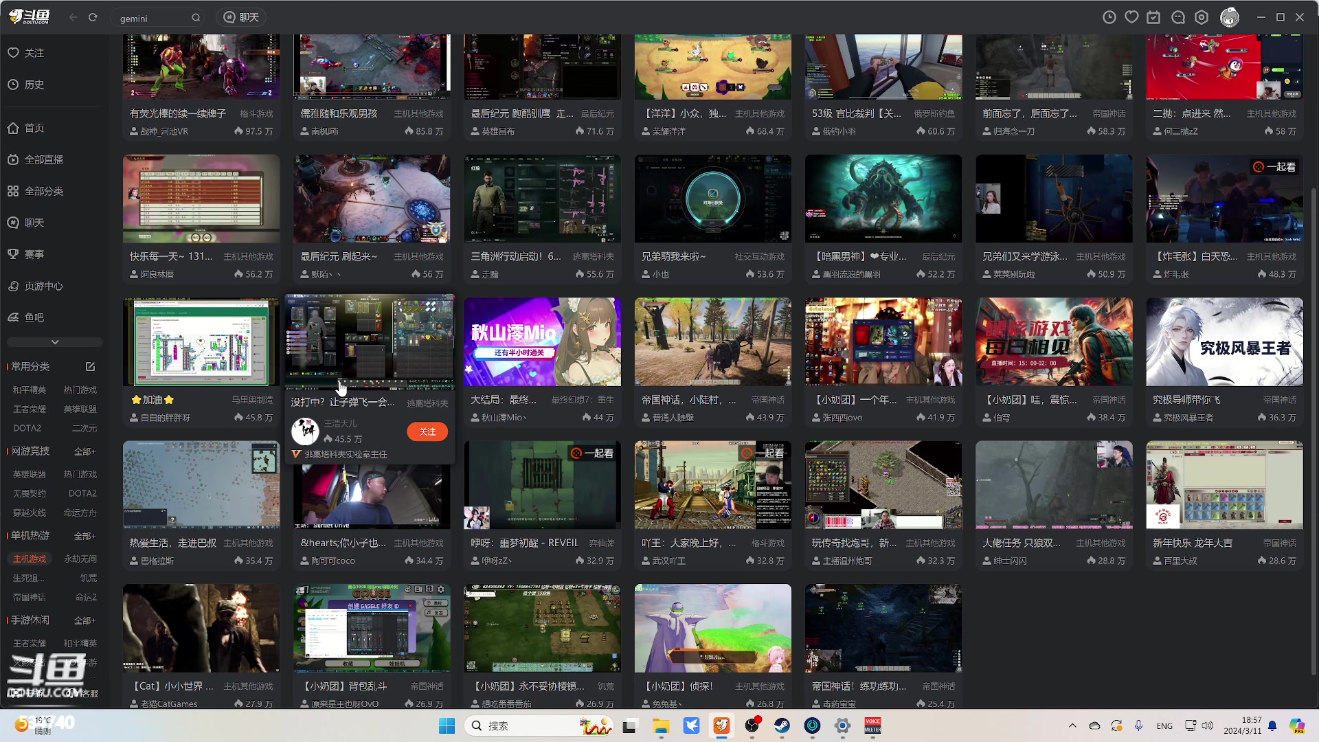Click the 社交互动游戏 tag on 兄弟萌我来啦~ card
1319x742 pixels.
point(759,257)
